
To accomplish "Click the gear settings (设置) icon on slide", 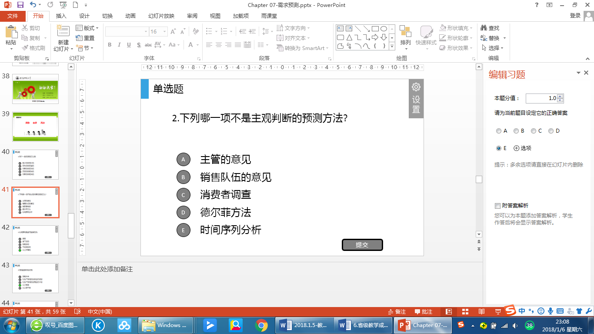I will coord(416,87).
